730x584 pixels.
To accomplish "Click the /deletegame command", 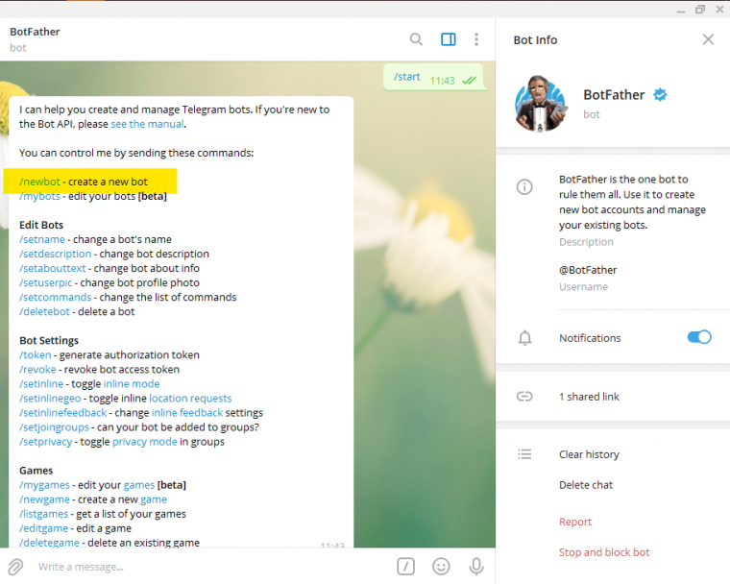I will [x=49, y=543].
